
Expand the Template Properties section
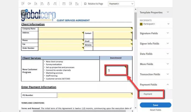154,12
